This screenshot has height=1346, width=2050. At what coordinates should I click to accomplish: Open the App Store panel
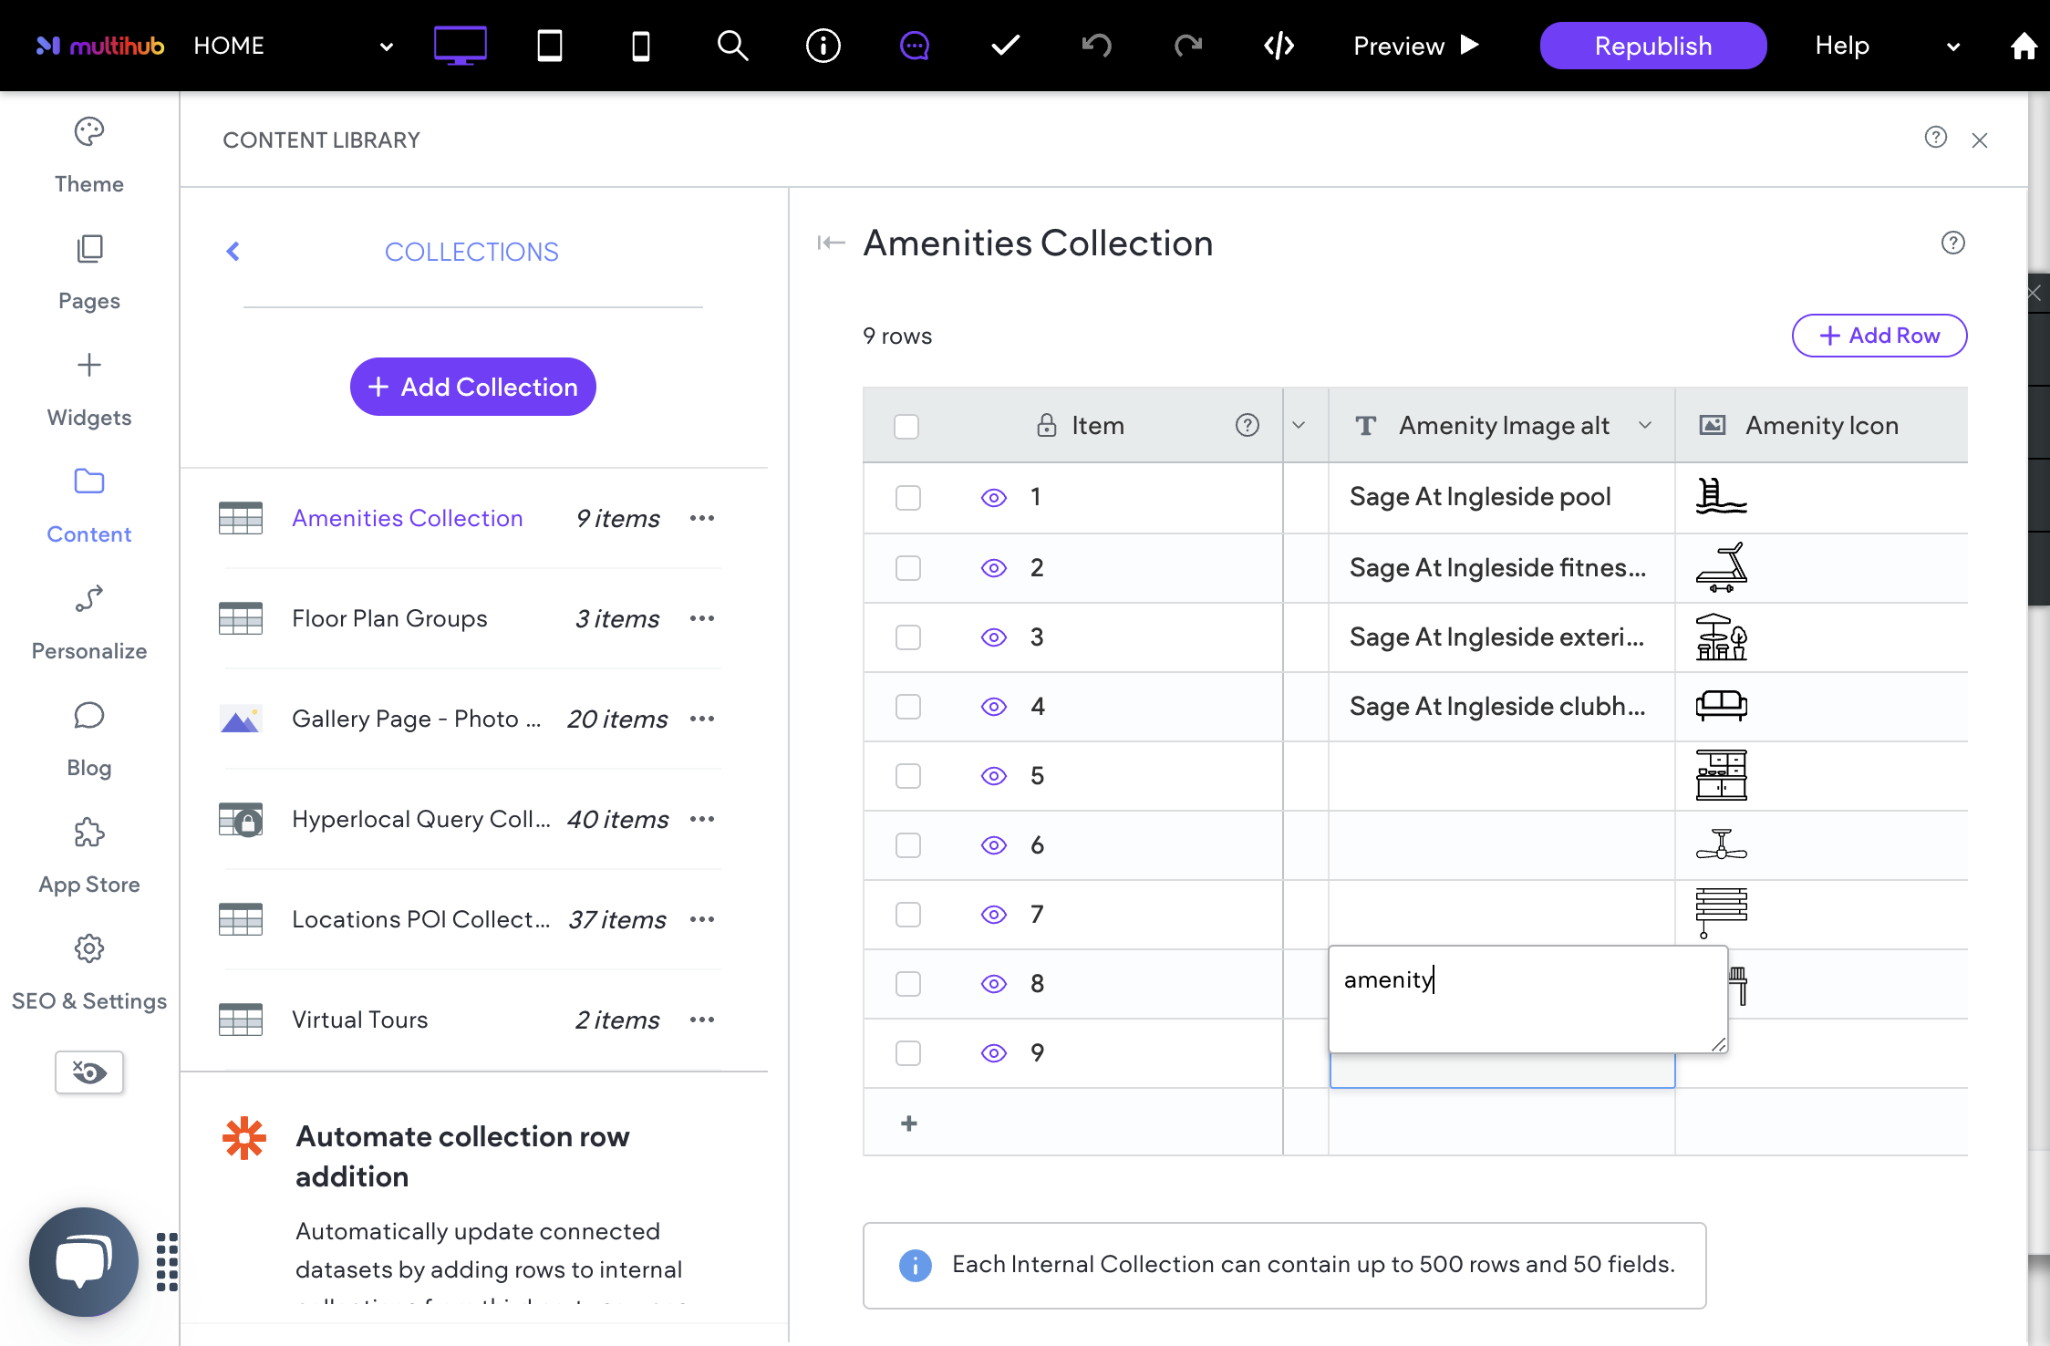[89, 856]
